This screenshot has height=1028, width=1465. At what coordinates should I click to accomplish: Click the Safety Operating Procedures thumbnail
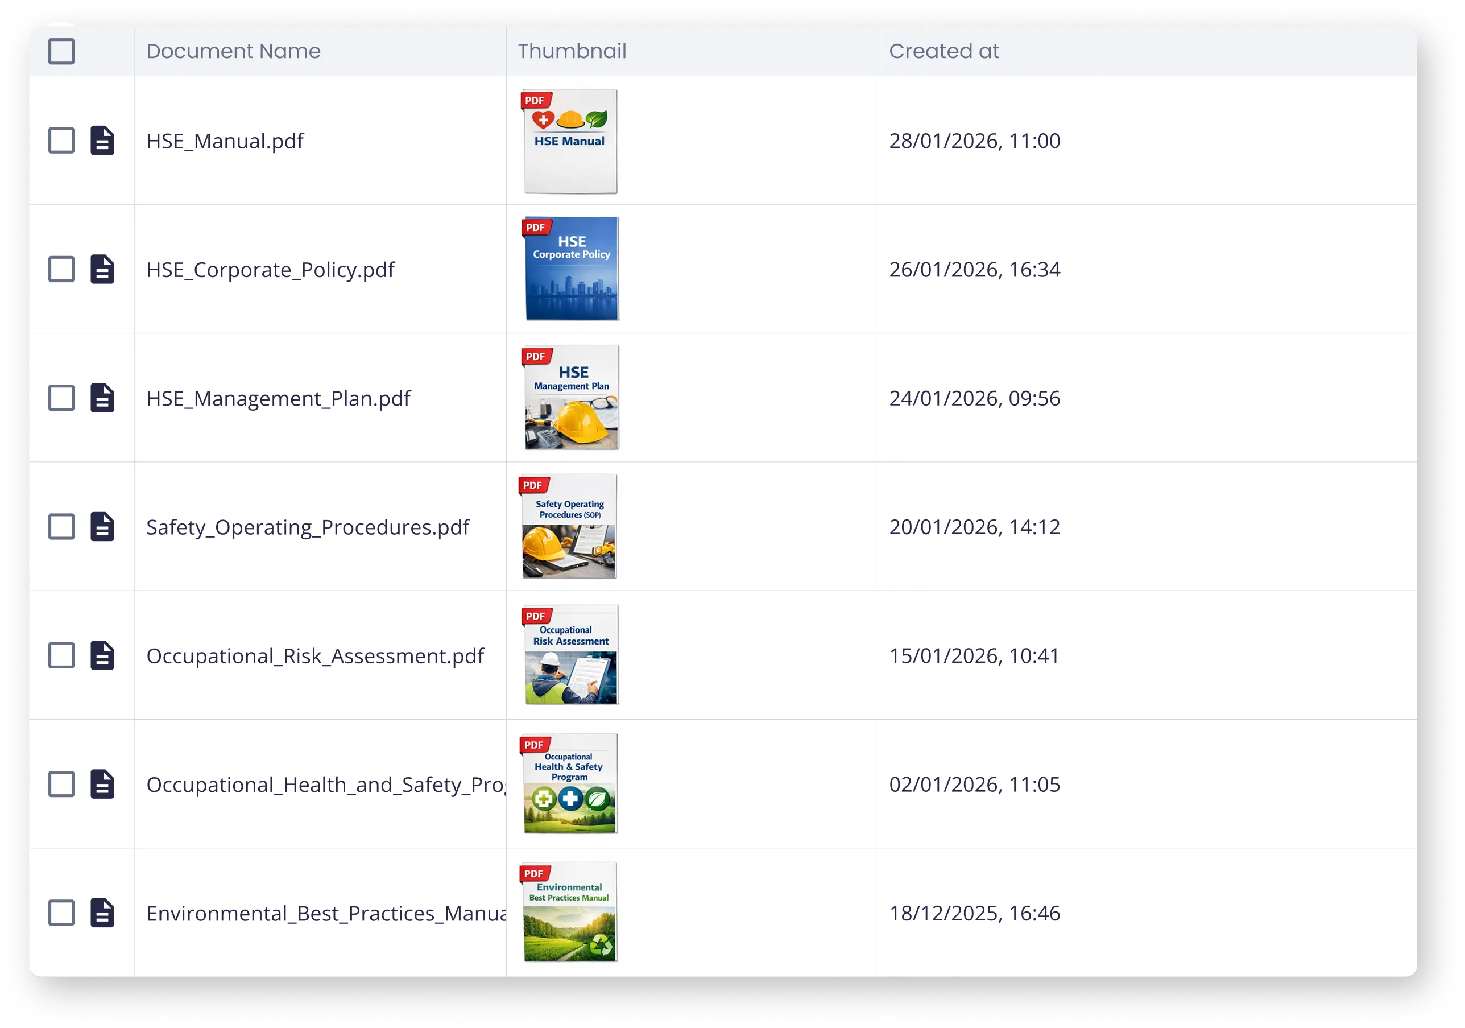[569, 526]
